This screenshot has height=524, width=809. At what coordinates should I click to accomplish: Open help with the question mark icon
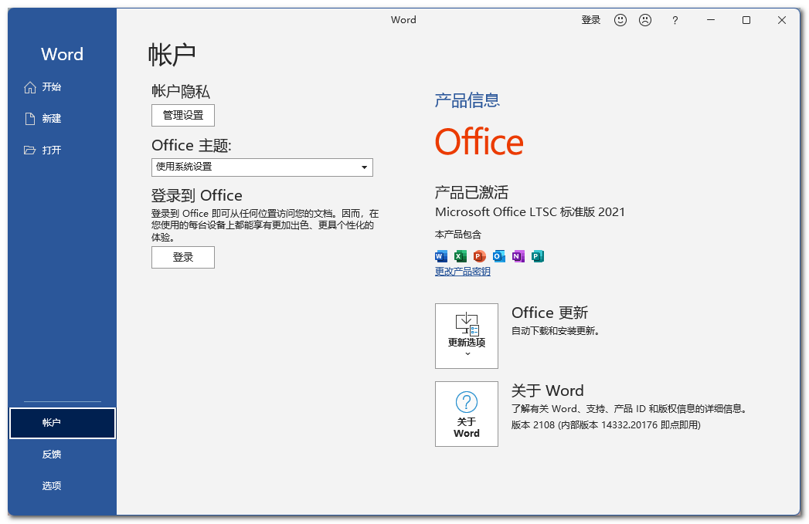[675, 20]
